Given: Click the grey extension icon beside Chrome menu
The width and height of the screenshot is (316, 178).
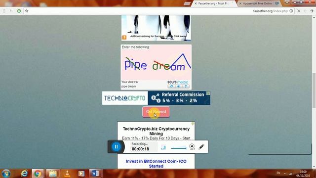Looking at the screenshot, I should point(11,11).
